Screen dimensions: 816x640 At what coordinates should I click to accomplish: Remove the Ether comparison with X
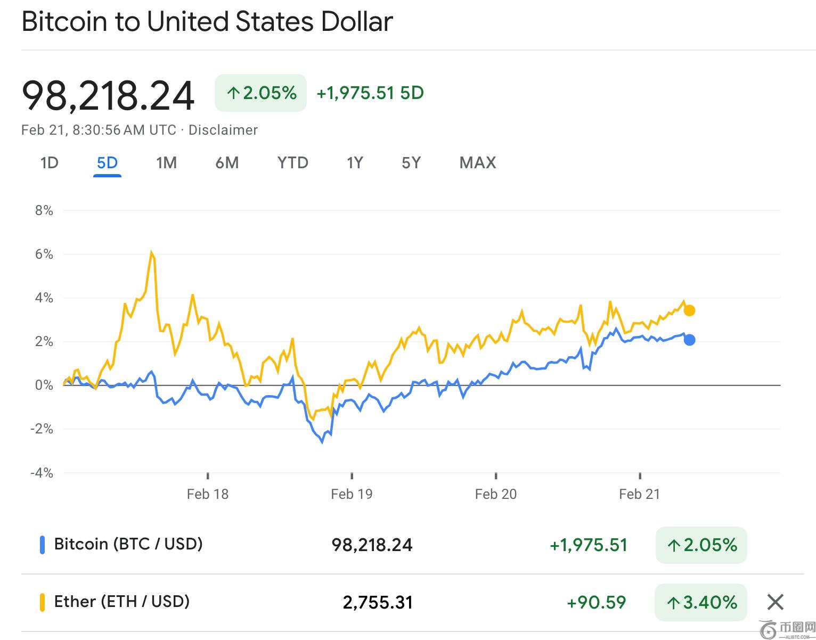click(775, 602)
